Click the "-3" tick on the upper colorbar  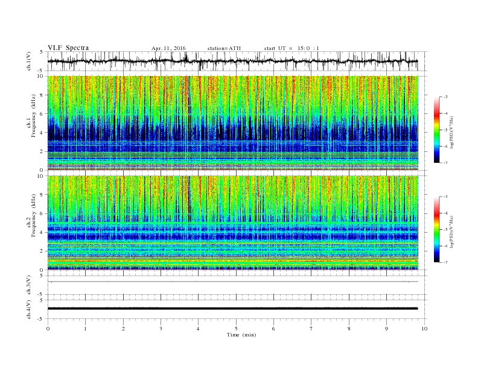(445, 97)
